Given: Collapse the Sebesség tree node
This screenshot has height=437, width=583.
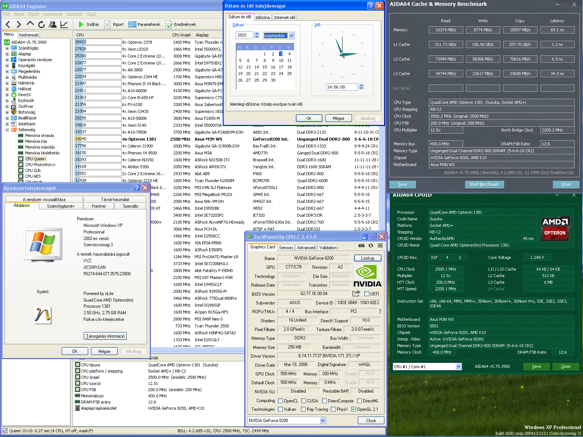Looking at the screenshot, I should coord(7,130).
